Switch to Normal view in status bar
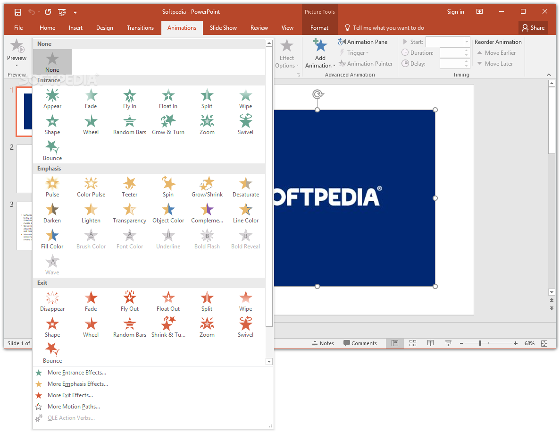This screenshot has width=560, height=434. pyautogui.click(x=395, y=343)
